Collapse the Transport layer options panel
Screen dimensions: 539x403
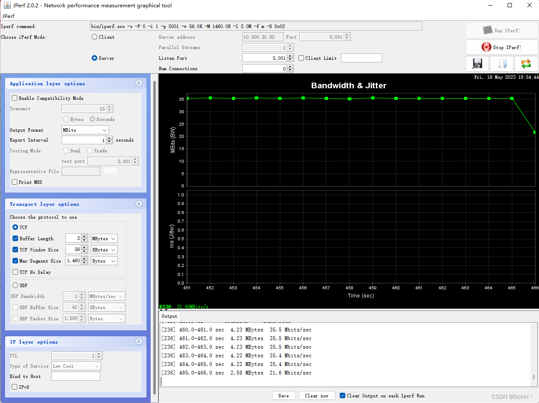point(139,204)
